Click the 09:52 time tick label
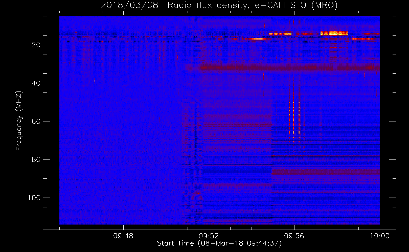This screenshot has width=409, height=252. pos(209,236)
